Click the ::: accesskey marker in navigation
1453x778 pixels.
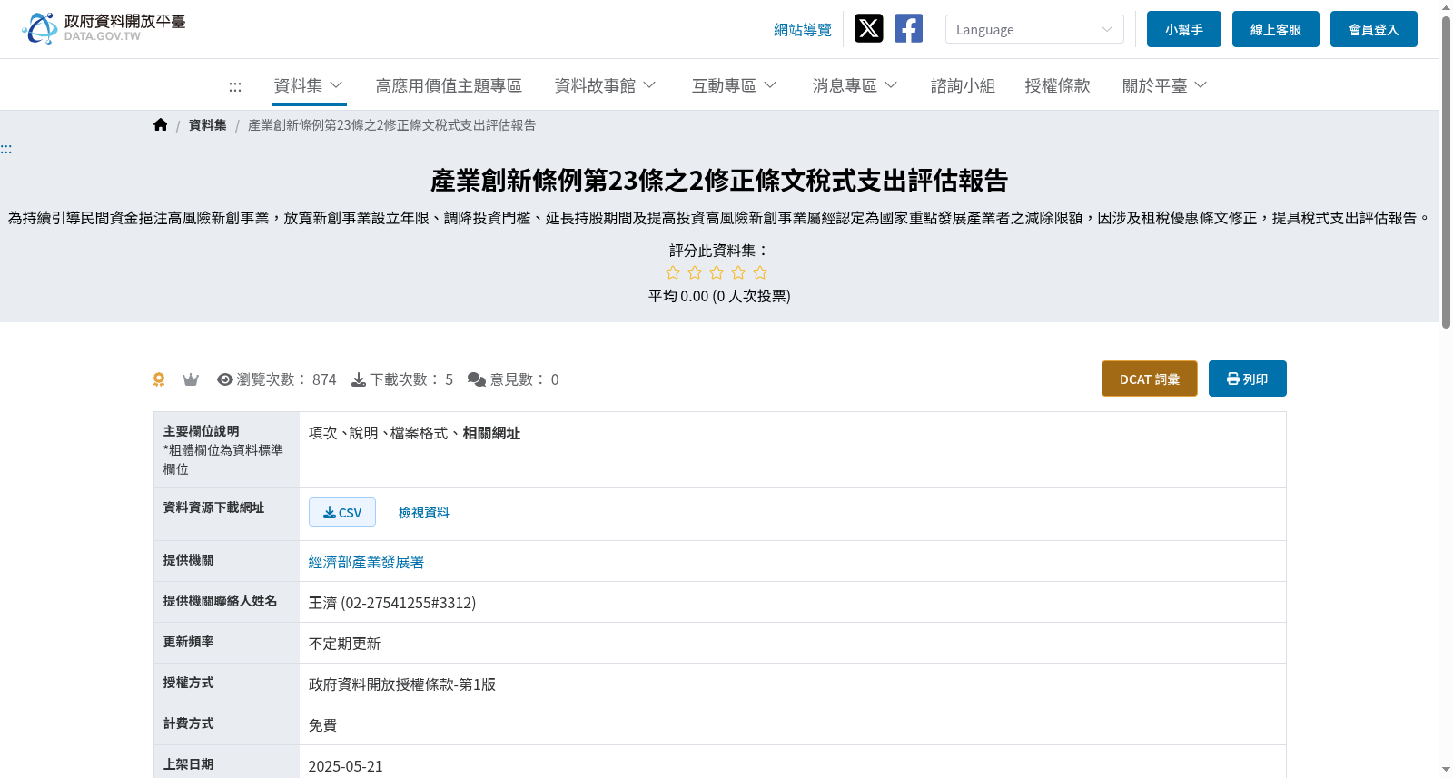coord(235,86)
